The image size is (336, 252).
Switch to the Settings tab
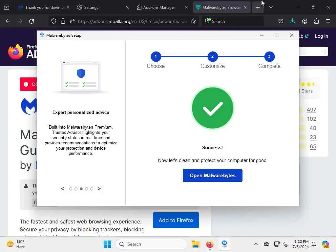click(x=102, y=7)
